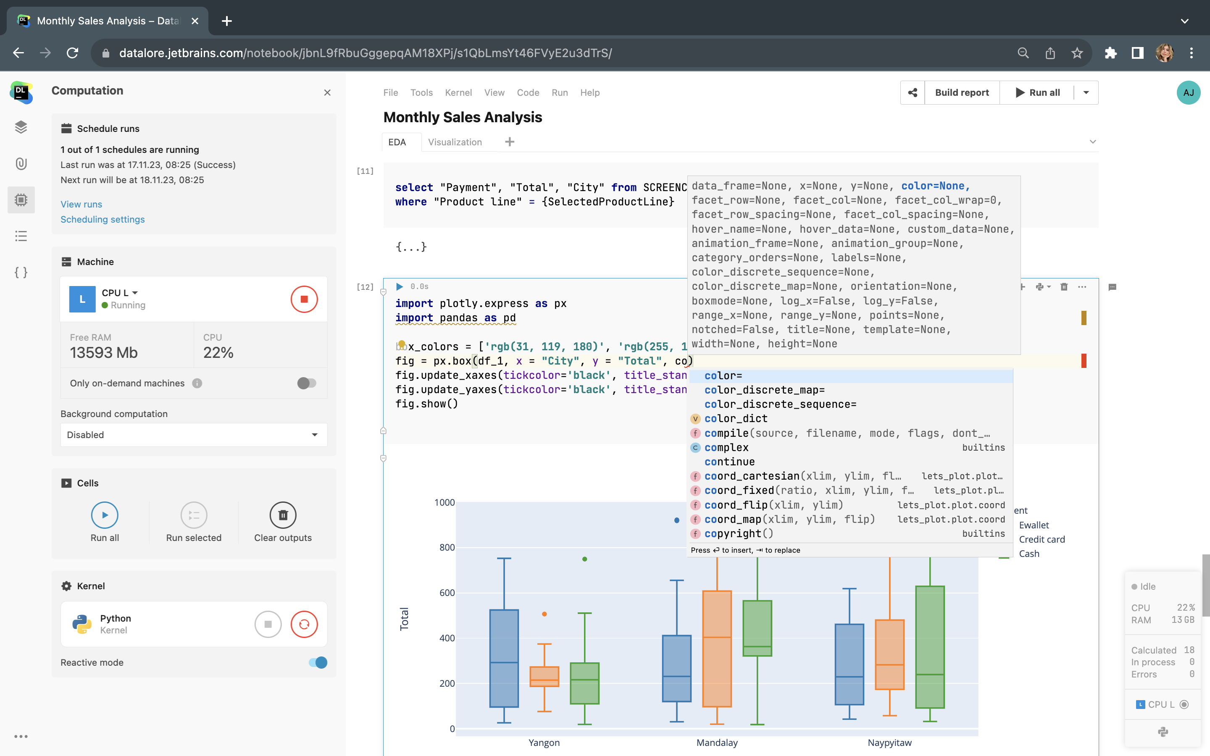This screenshot has height=756, width=1210.
Task: Open the Variable viewer braces icon
Action: tap(21, 273)
